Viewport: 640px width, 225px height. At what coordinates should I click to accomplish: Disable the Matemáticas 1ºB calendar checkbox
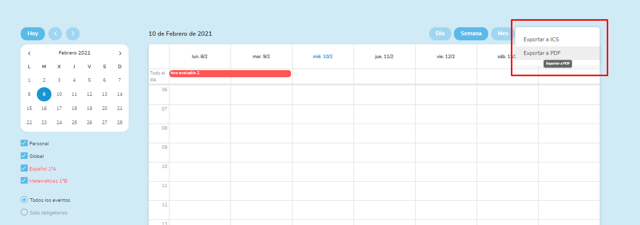point(24,180)
